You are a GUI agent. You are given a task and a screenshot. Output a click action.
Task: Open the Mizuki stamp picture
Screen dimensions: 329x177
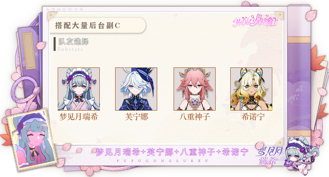tap(31, 140)
